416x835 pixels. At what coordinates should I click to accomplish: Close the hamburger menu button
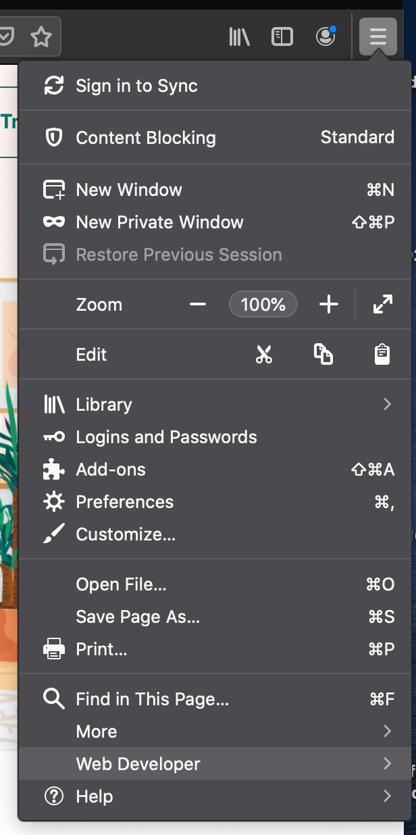378,36
